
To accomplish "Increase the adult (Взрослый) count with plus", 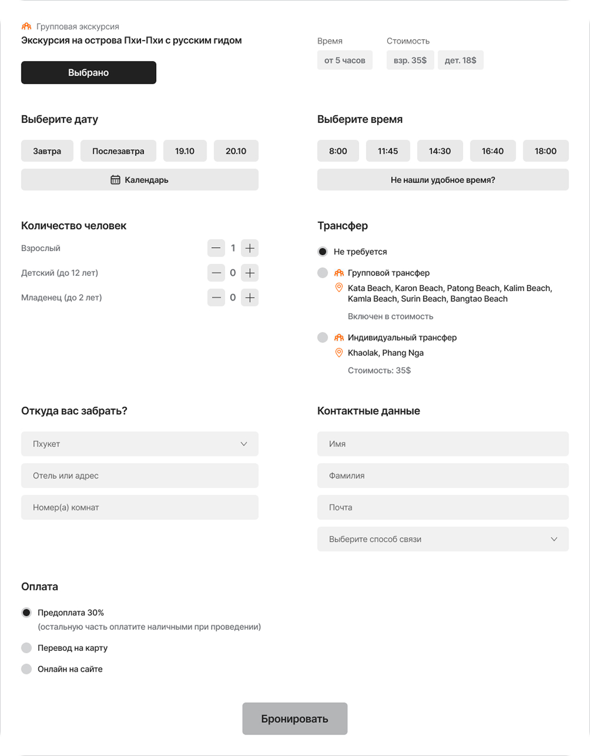I will (x=249, y=248).
